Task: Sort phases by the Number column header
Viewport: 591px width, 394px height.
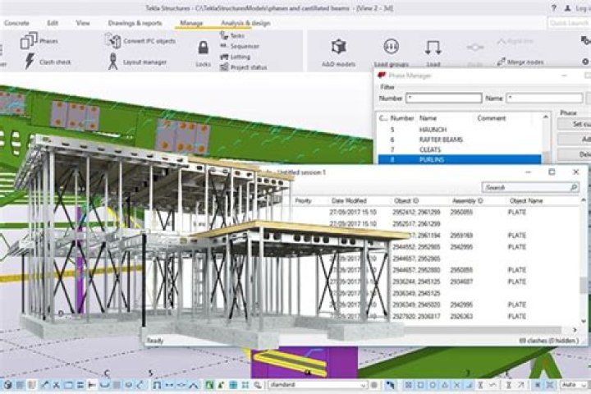Action: point(401,118)
